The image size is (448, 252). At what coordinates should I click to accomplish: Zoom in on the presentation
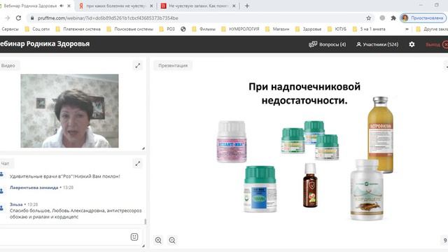pyautogui.click(x=158, y=240)
